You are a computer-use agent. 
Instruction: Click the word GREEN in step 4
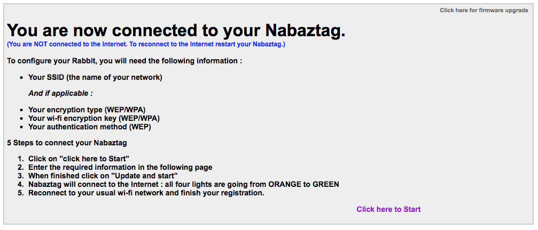325,185
